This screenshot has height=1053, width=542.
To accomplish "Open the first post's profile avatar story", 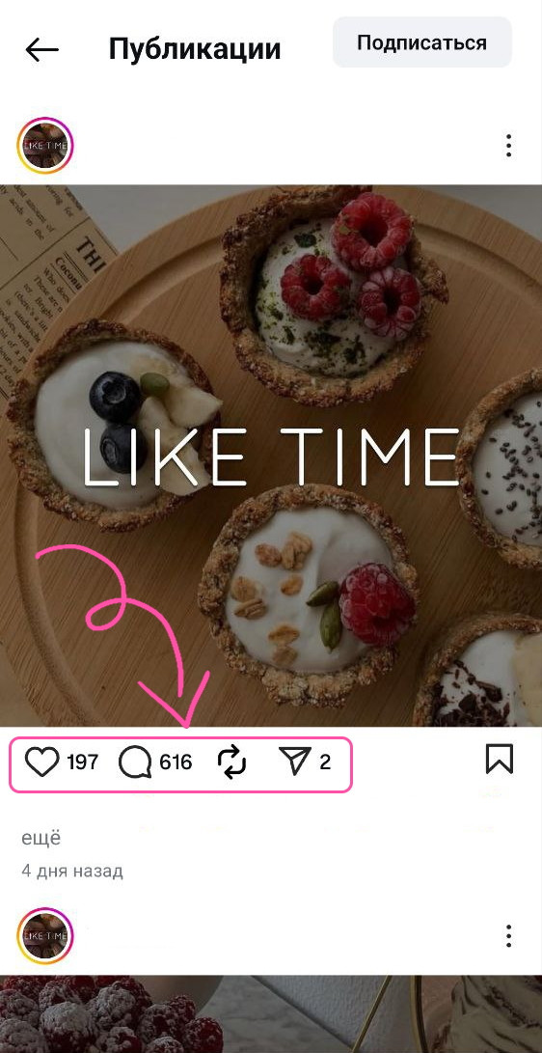I will [45, 145].
